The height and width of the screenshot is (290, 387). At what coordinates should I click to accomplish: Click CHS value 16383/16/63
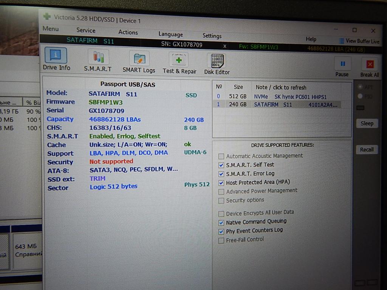pos(110,128)
